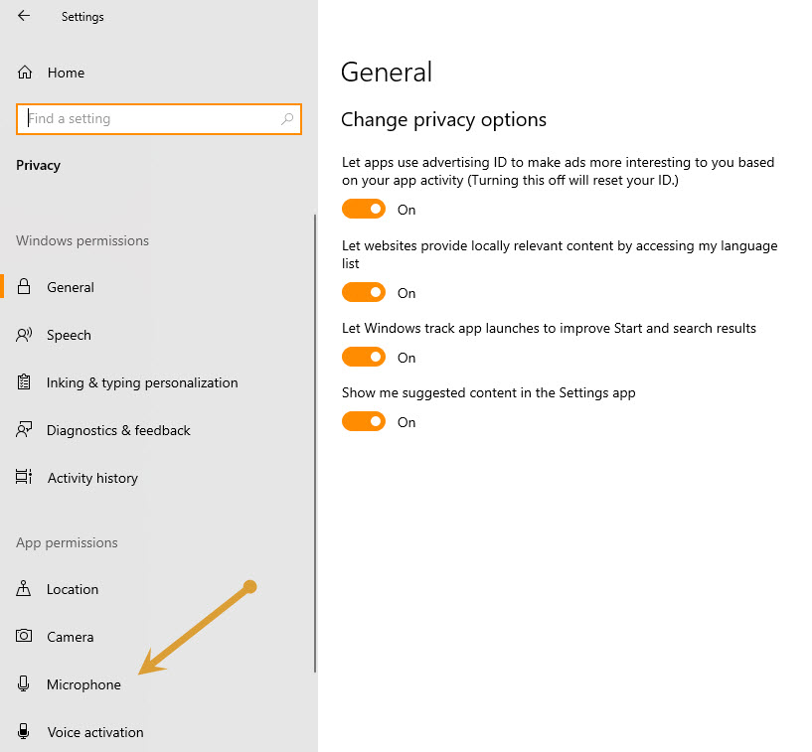
Task: Click the search magnifier icon
Action: (287, 119)
